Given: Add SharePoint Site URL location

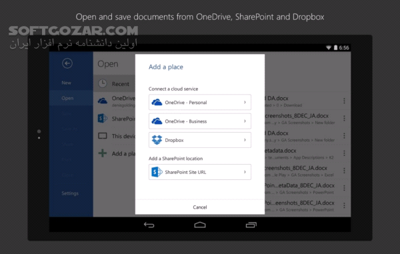Looking at the screenshot, I should coord(200,172).
